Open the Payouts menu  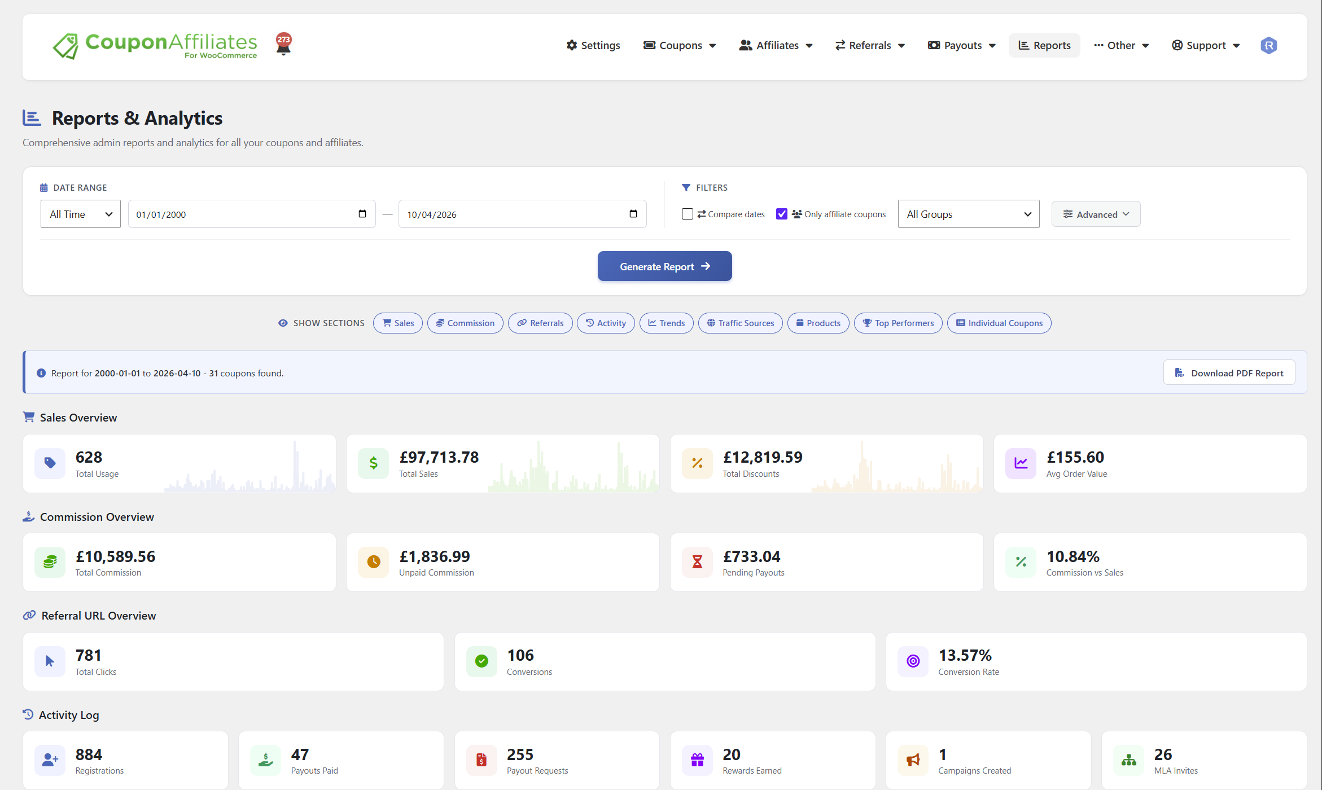coord(962,45)
